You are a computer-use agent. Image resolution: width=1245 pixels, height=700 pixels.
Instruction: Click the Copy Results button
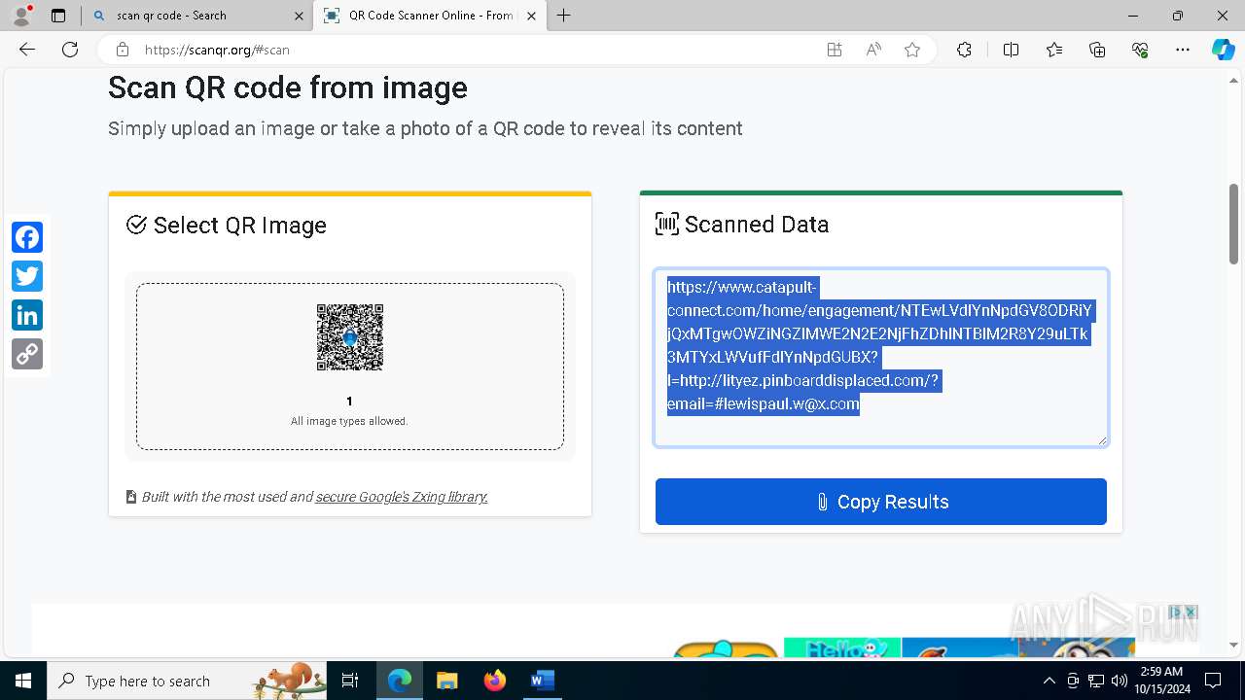[x=881, y=502]
